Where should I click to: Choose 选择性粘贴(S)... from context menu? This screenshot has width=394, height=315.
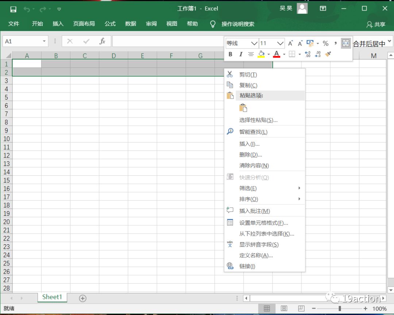coord(264,120)
